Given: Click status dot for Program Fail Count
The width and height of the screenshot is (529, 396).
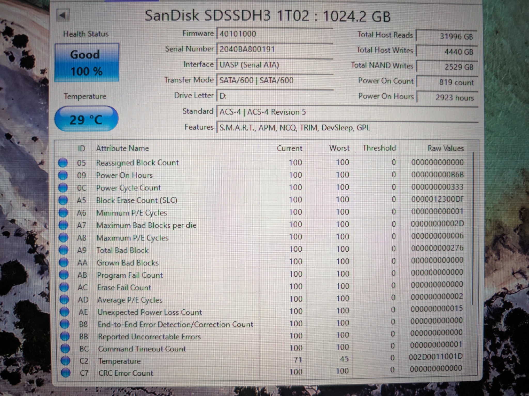Looking at the screenshot, I should 64,275.
